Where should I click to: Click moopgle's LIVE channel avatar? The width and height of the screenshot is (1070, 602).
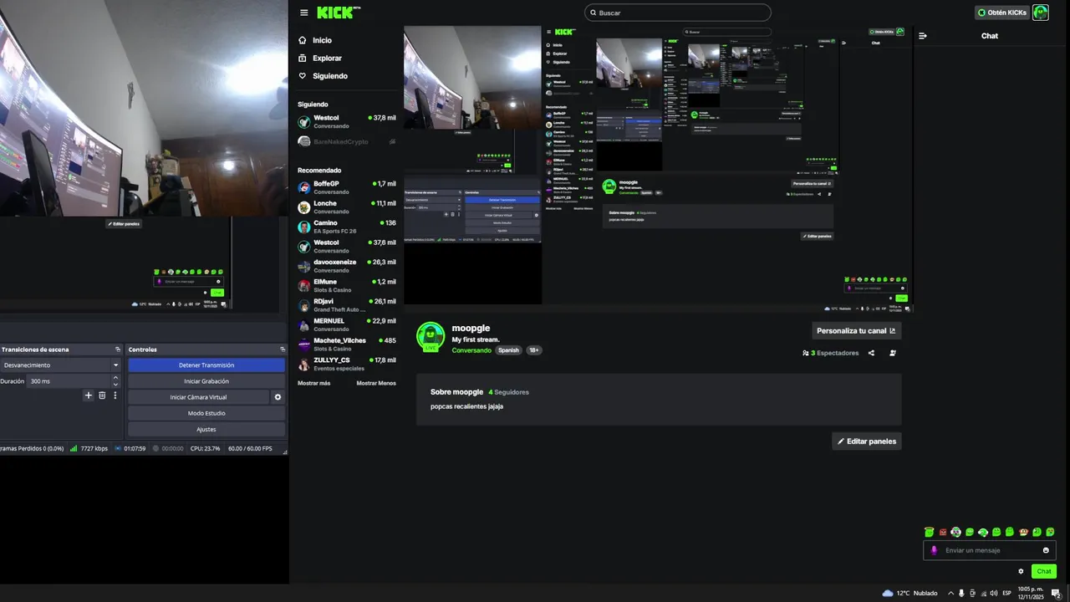click(431, 336)
